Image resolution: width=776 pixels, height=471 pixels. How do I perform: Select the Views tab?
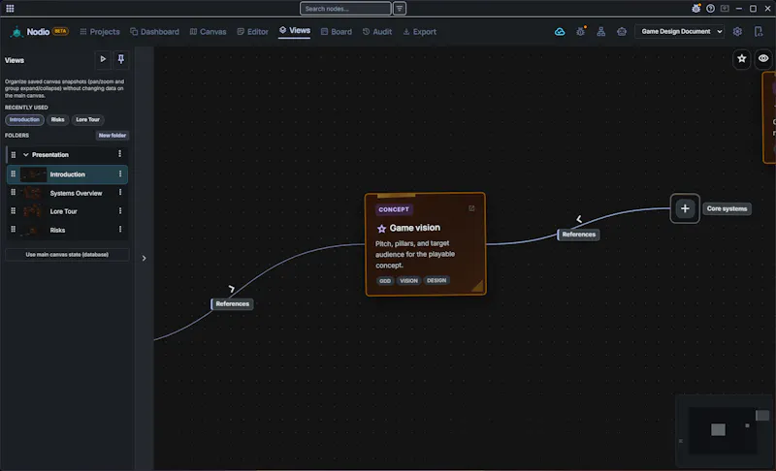pos(295,31)
